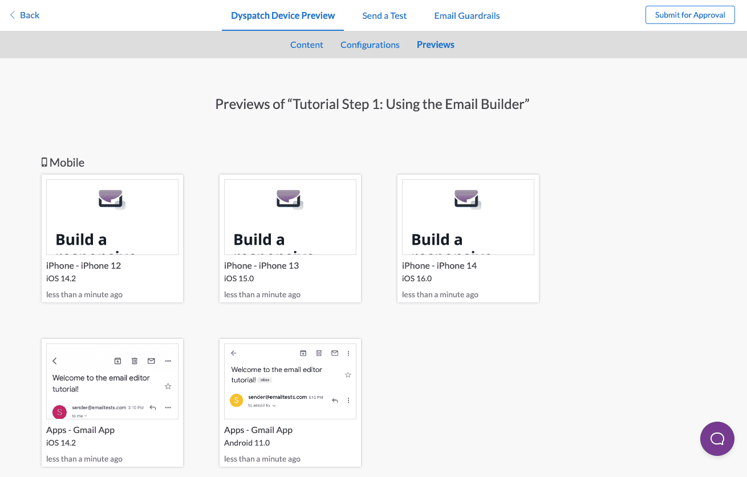Click the yellow S avatar in Android Gmail preview

237,400
